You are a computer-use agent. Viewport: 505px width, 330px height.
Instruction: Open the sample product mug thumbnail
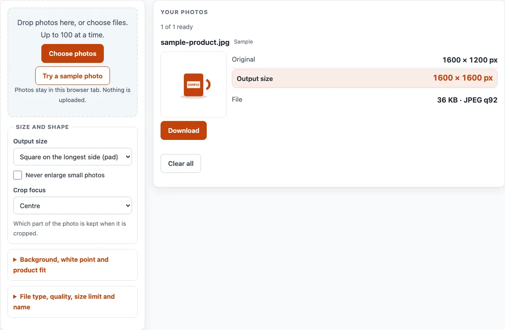(194, 84)
